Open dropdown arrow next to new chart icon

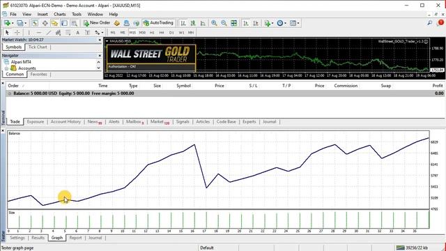(13, 23)
